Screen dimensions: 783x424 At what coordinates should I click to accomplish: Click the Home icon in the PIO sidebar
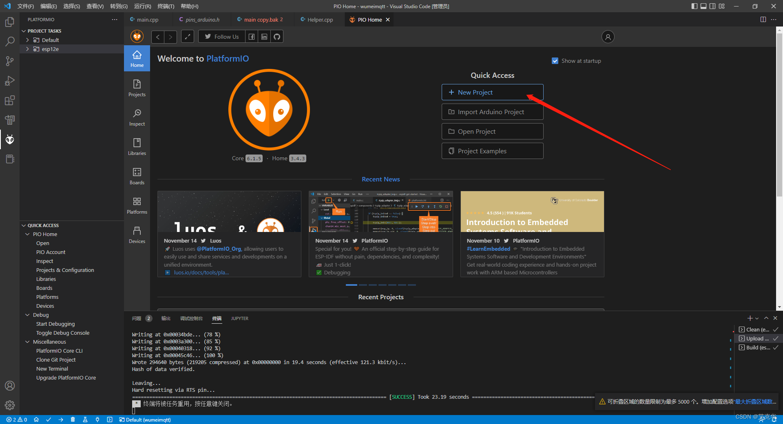137,58
